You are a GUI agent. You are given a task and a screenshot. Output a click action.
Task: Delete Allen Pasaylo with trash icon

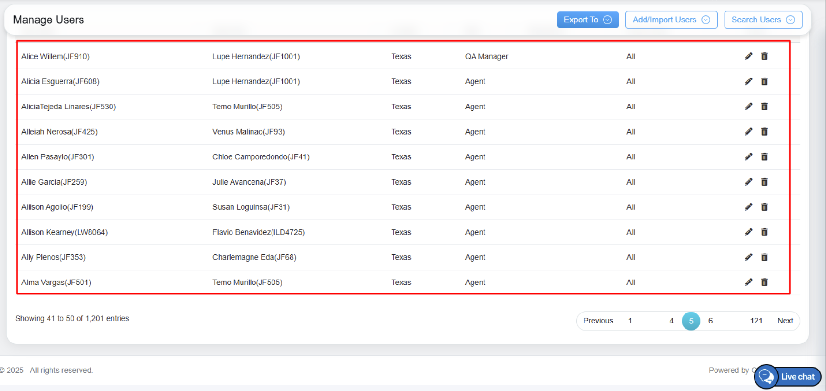click(764, 157)
